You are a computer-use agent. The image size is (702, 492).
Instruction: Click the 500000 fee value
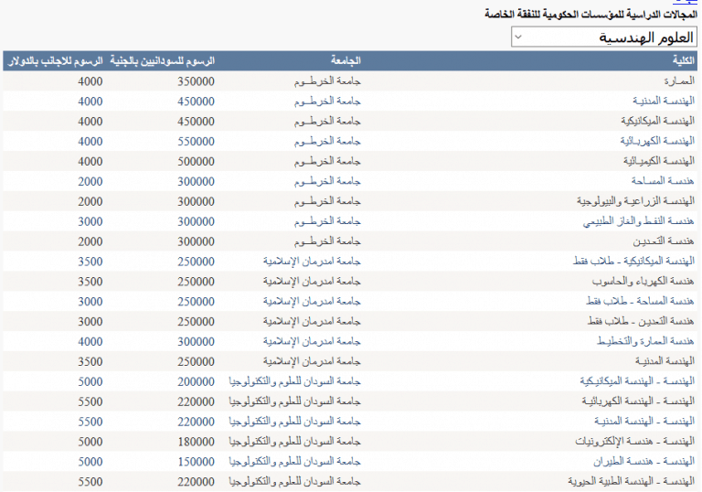196,162
